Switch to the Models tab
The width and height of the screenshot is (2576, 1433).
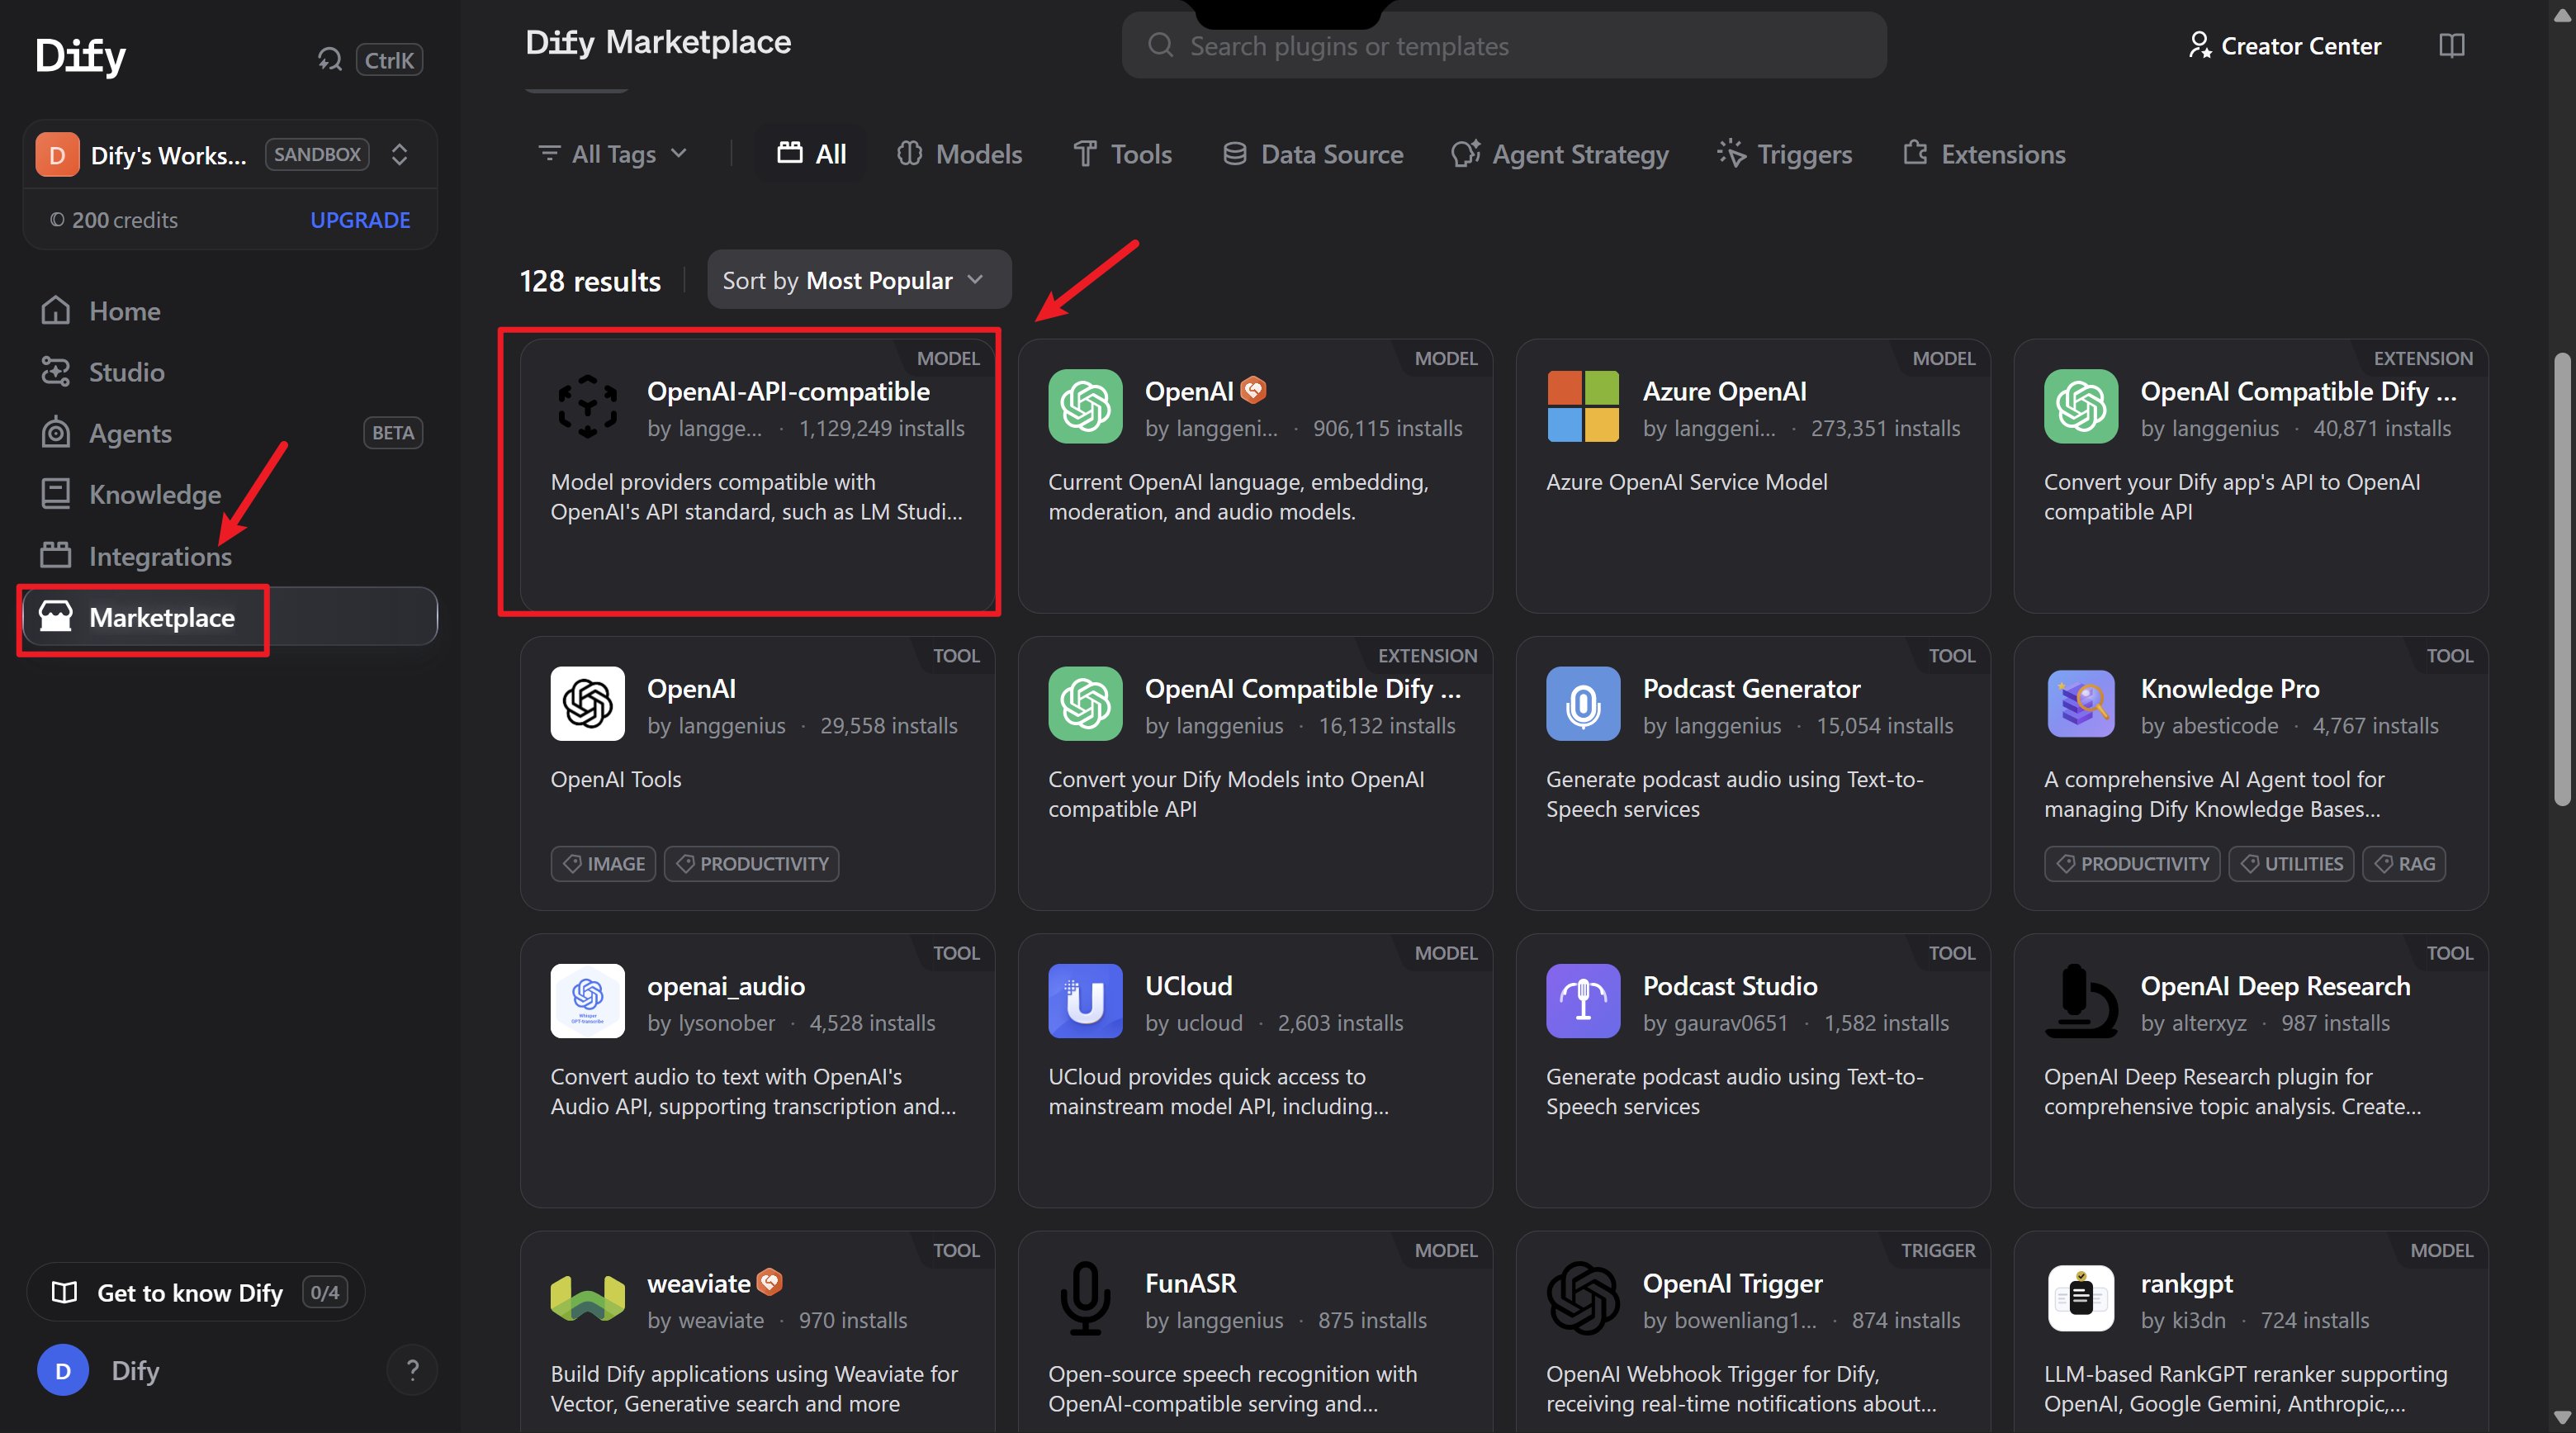(x=960, y=154)
